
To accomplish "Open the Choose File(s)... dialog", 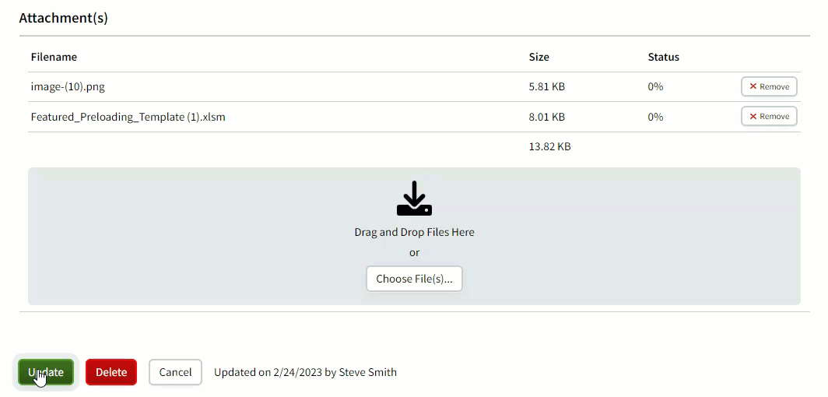I will (x=414, y=279).
